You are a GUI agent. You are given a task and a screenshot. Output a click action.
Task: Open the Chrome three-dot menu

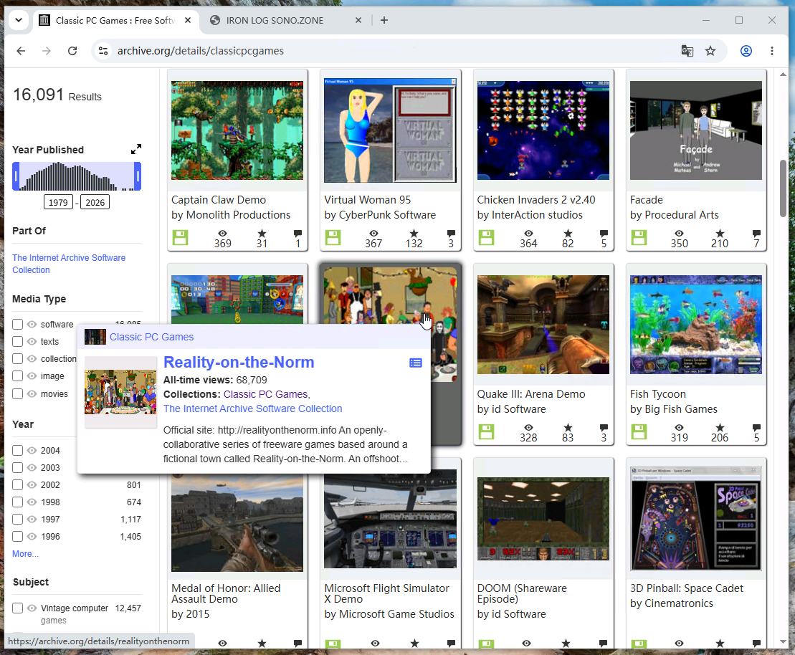coord(771,51)
